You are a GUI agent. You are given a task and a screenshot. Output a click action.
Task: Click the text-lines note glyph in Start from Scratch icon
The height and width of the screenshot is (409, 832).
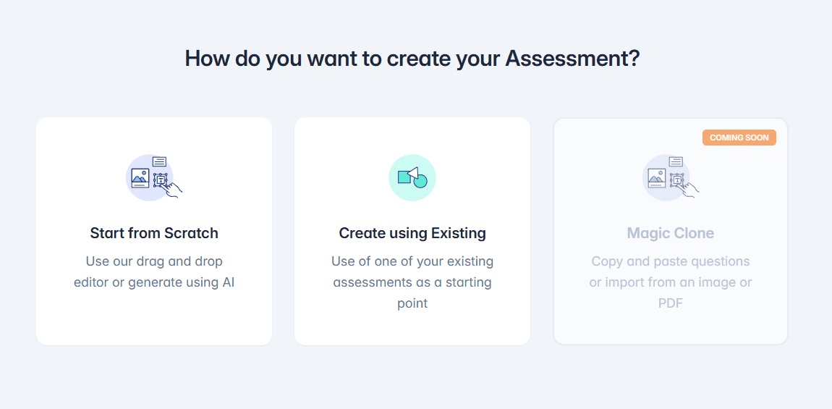[159, 161]
